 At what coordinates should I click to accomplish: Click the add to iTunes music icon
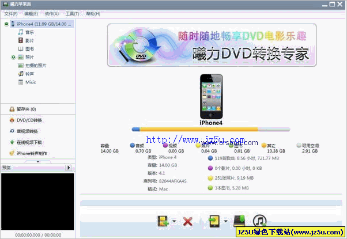point(259,221)
